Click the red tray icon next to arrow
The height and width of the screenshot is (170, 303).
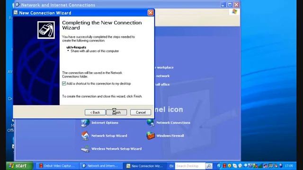tap(224, 166)
